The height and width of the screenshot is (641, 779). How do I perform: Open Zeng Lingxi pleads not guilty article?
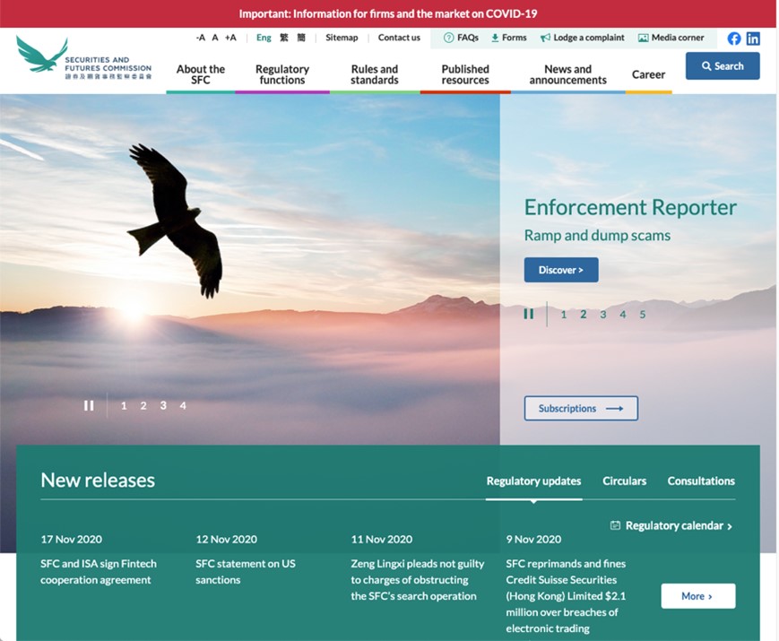tap(418, 579)
